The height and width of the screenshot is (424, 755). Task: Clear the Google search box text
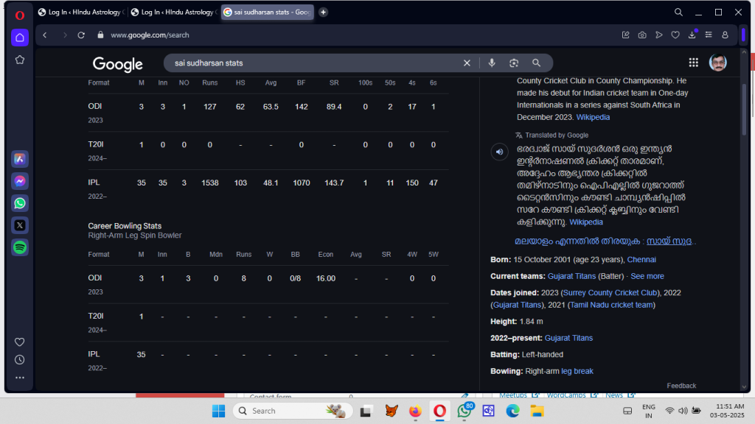pyautogui.click(x=467, y=63)
